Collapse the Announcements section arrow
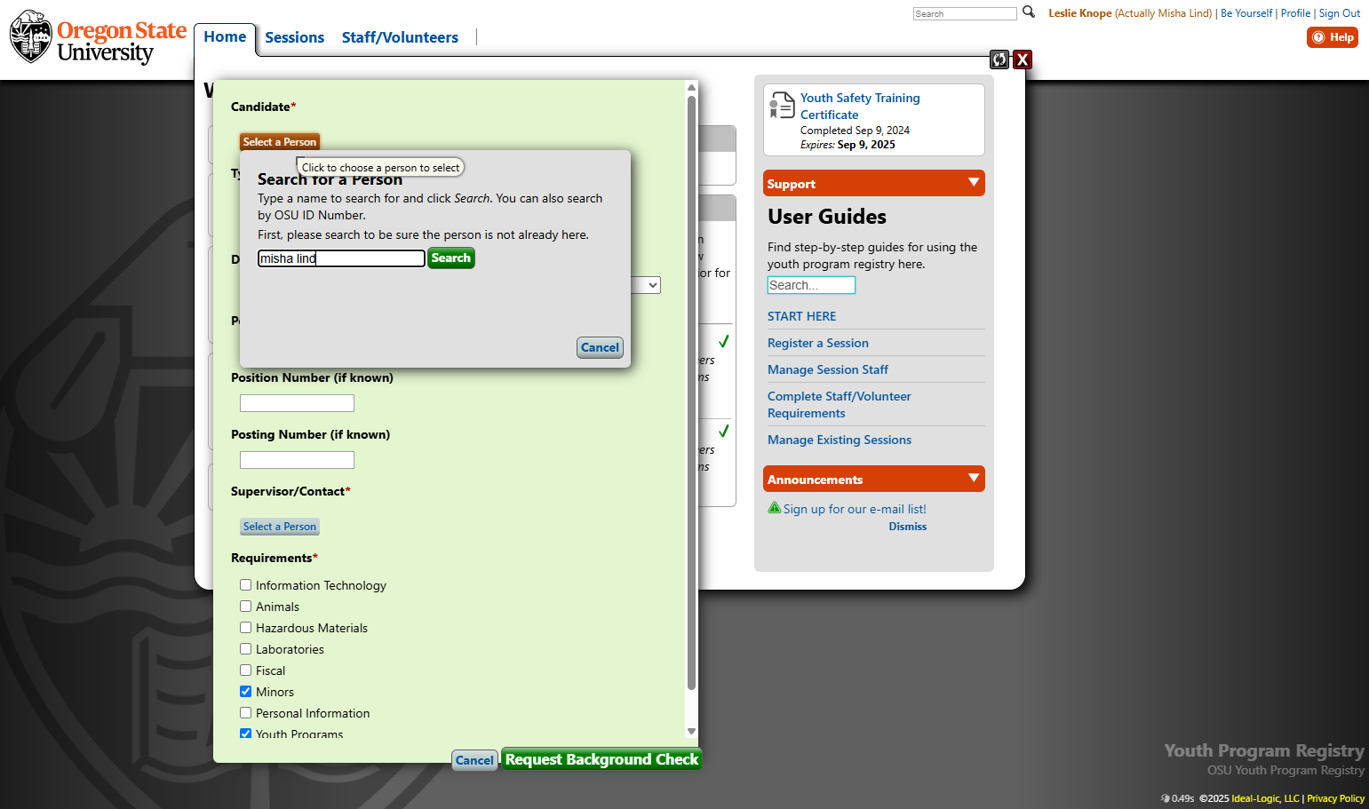The height and width of the screenshot is (809, 1369). click(x=974, y=479)
